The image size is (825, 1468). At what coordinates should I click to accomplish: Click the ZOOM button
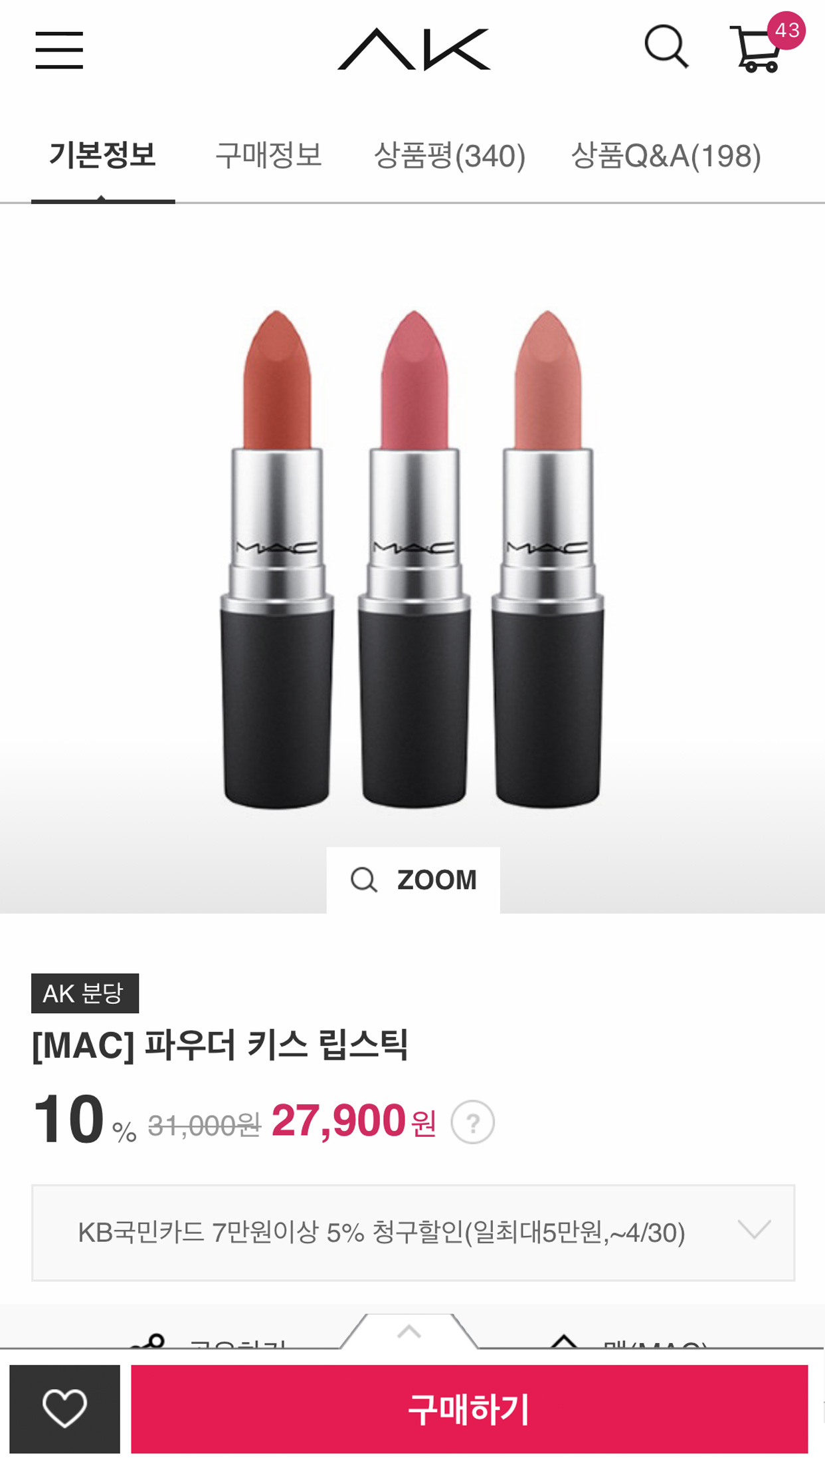tap(413, 880)
